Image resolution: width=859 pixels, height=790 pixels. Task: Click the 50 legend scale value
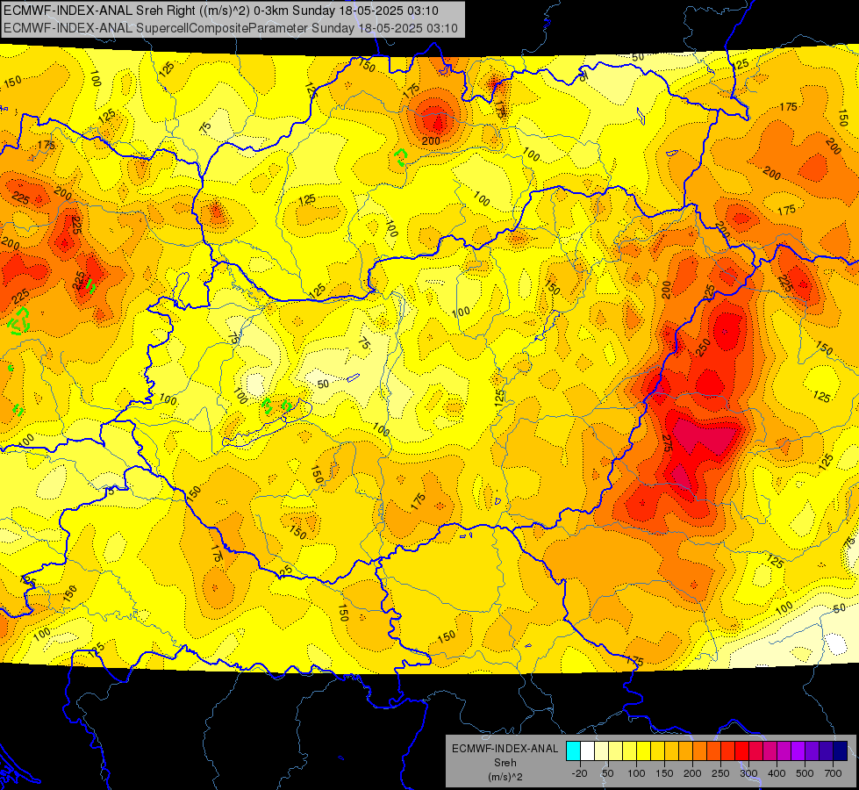pyautogui.click(x=607, y=773)
